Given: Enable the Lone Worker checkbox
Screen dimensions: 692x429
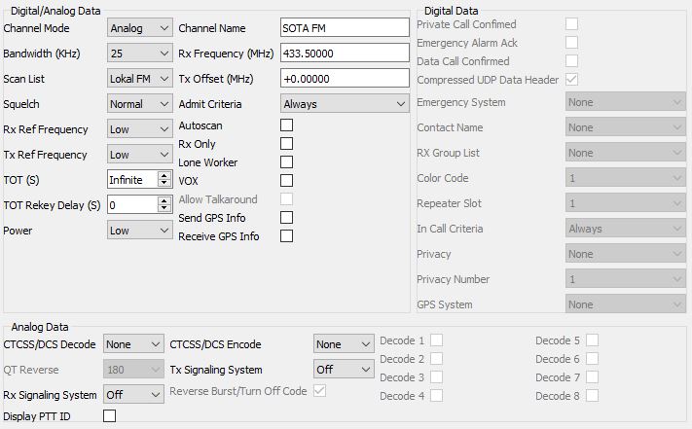Looking at the screenshot, I should 286,162.
